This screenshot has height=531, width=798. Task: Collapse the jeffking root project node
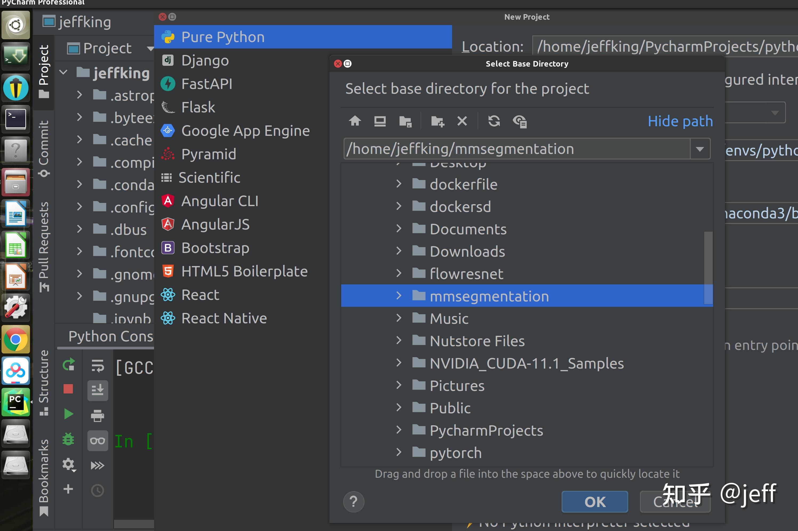tap(63, 72)
